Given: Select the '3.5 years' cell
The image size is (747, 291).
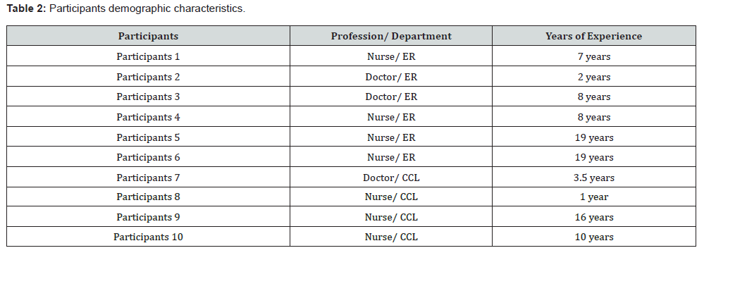Looking at the screenshot, I should [x=593, y=178].
